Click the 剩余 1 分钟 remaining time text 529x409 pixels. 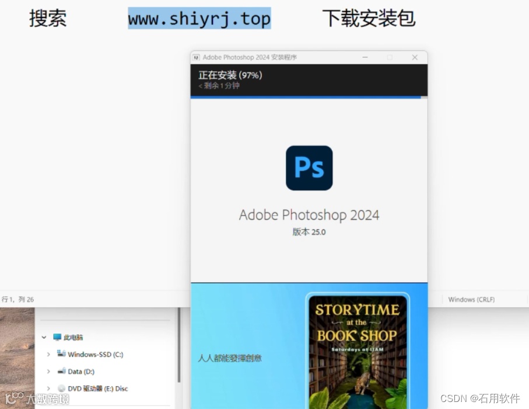[x=219, y=86]
